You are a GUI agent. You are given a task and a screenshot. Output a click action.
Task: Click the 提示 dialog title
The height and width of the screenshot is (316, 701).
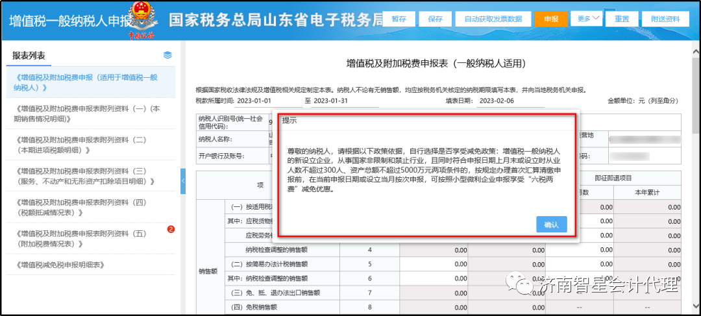tap(289, 121)
